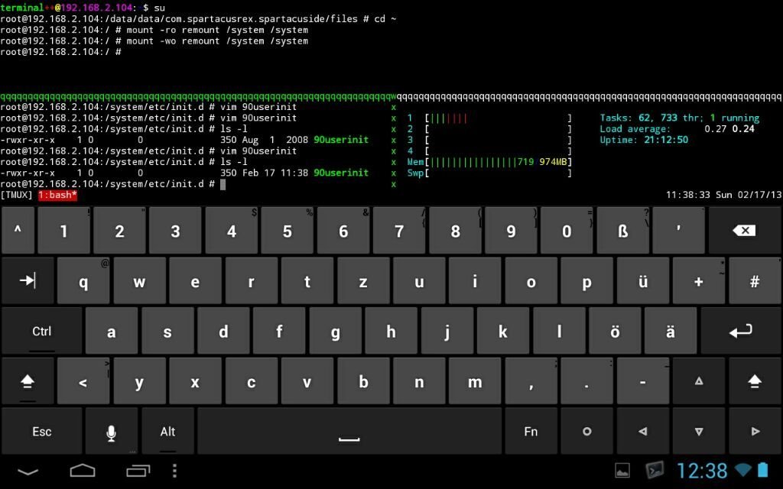Tap the circle key next to Fn
The height and width of the screenshot is (489, 783).
(586, 432)
